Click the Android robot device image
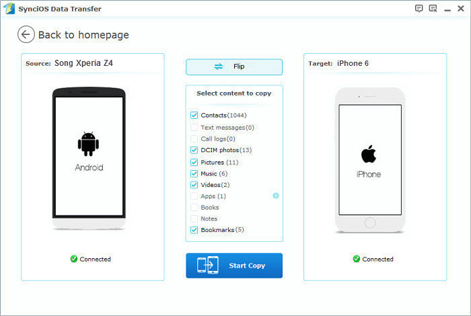Screen dimensions: 471x316 (88, 144)
